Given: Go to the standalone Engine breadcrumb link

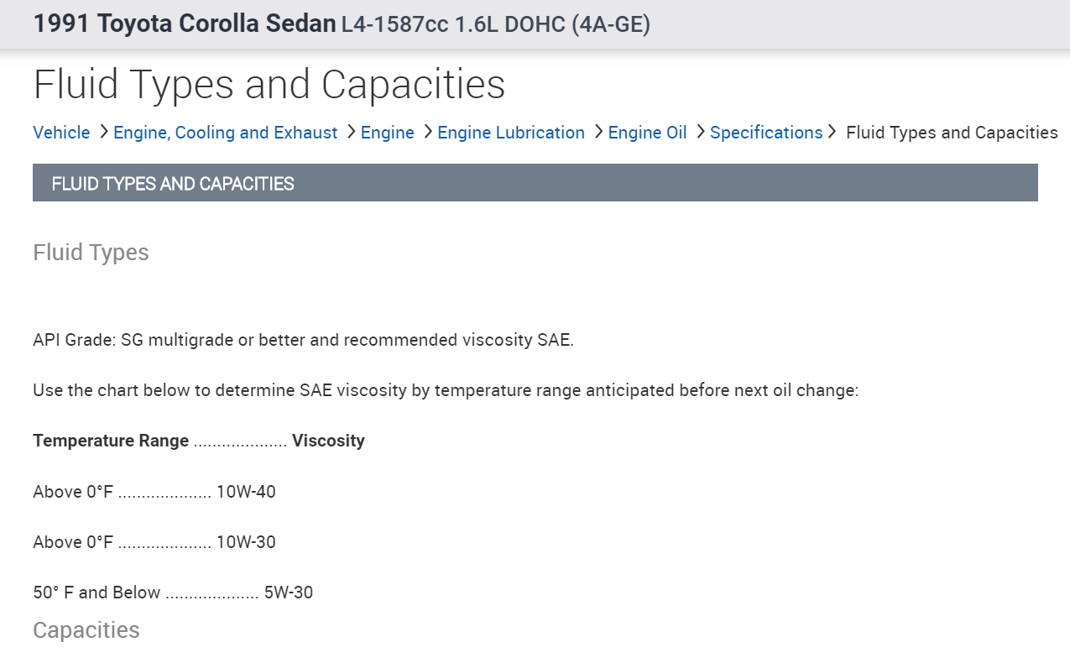Looking at the screenshot, I should [387, 133].
